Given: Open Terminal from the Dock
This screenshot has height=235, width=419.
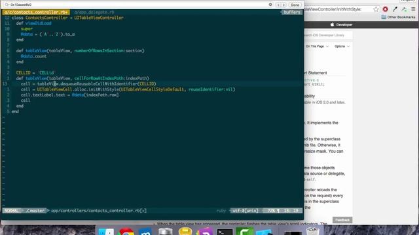Looking at the screenshot, I should (x=225, y=232).
